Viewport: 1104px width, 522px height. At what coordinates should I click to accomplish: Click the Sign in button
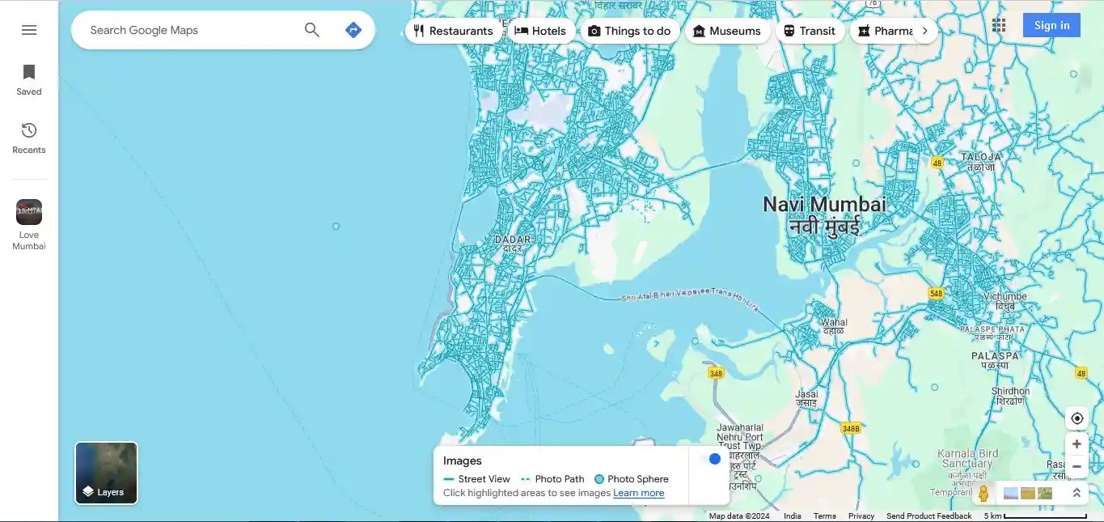[x=1051, y=25]
